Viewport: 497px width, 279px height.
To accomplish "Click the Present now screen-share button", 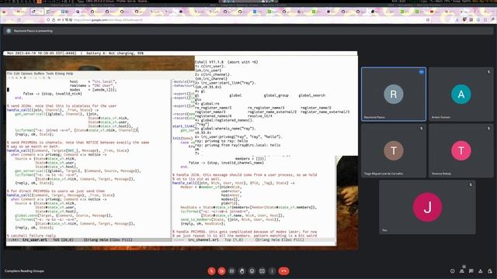I will (x=262, y=271).
